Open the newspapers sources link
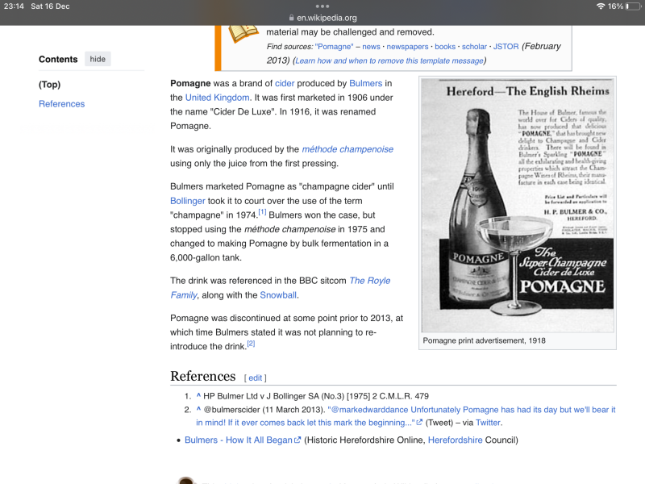 [x=407, y=47]
